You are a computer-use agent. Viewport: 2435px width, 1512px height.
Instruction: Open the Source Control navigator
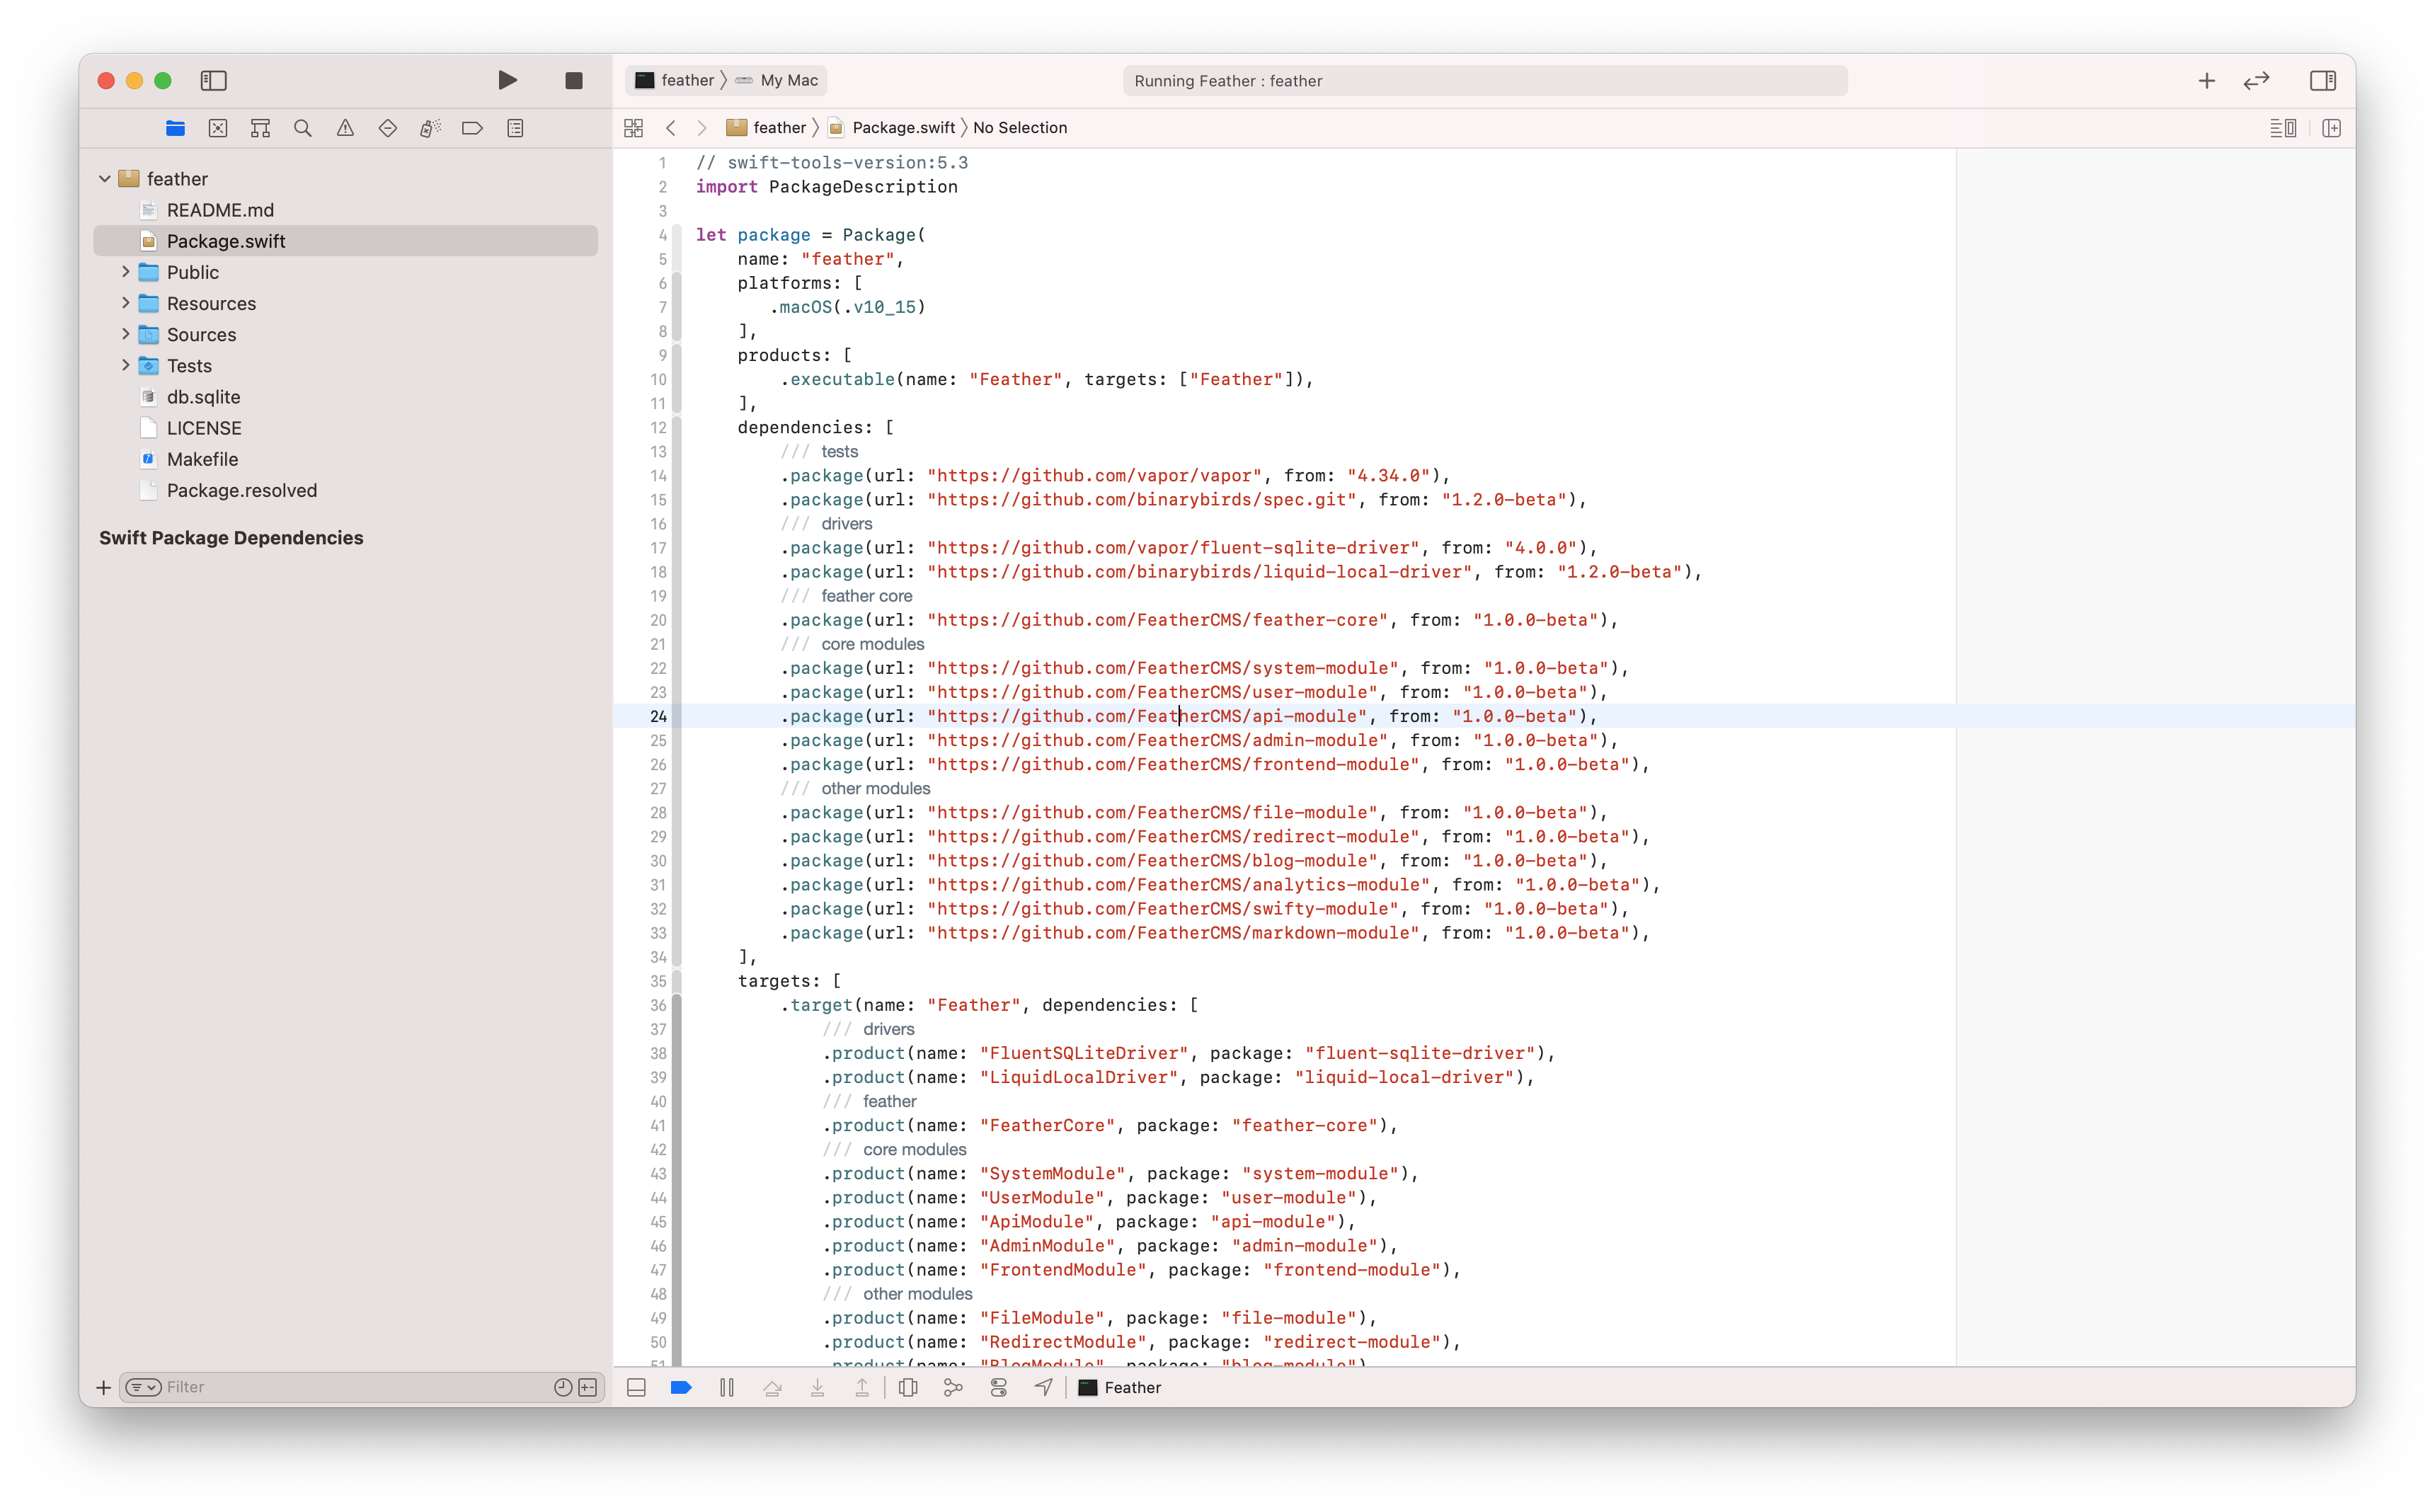coord(218,128)
